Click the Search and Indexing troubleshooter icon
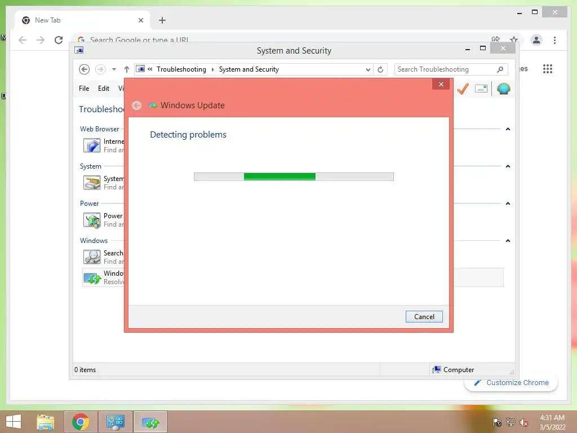Viewport: 577px width, 433px height. (x=92, y=257)
